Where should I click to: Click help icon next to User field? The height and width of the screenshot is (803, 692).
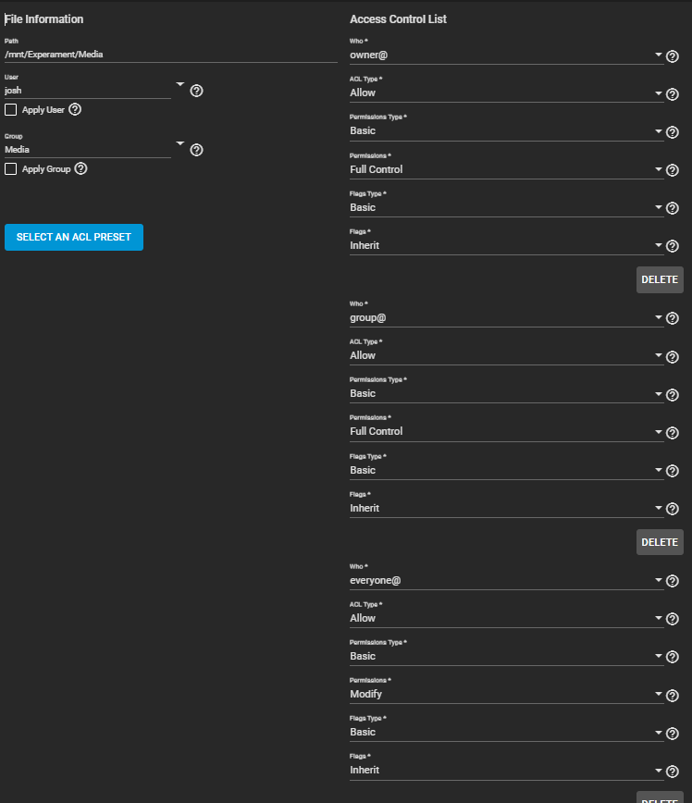click(x=196, y=91)
